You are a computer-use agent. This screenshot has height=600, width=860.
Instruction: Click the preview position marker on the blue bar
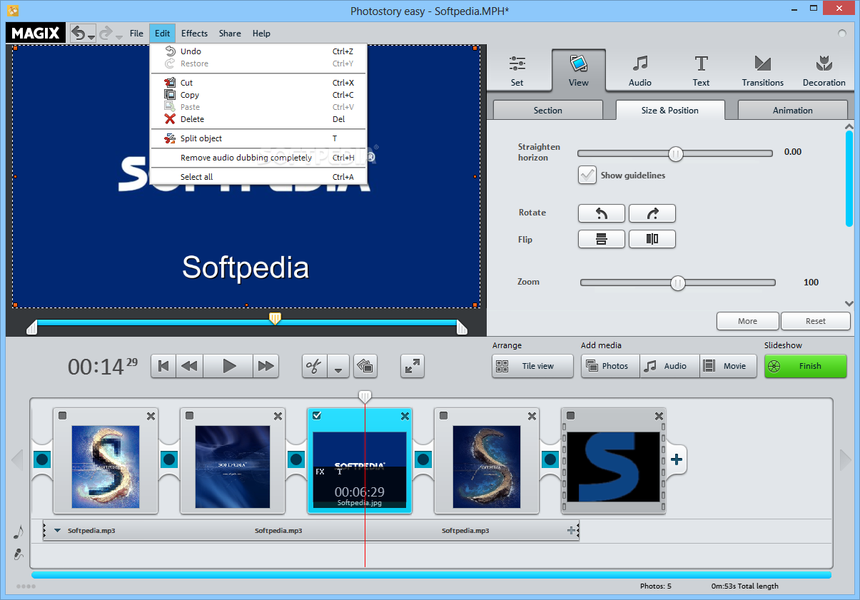pos(275,318)
